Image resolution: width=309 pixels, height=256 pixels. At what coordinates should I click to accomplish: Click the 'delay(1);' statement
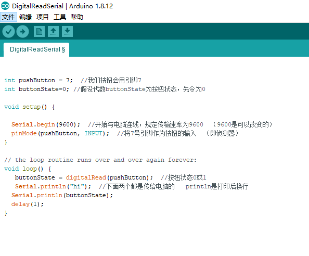(x=28, y=204)
